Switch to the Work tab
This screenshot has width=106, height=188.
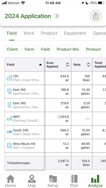coord(29,33)
